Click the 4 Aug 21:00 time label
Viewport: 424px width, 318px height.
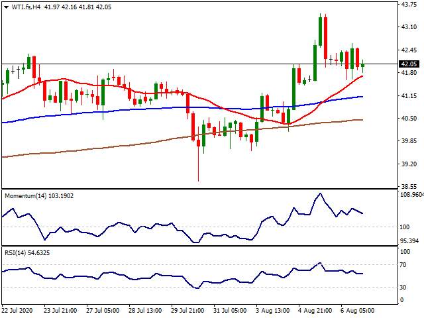315,311
